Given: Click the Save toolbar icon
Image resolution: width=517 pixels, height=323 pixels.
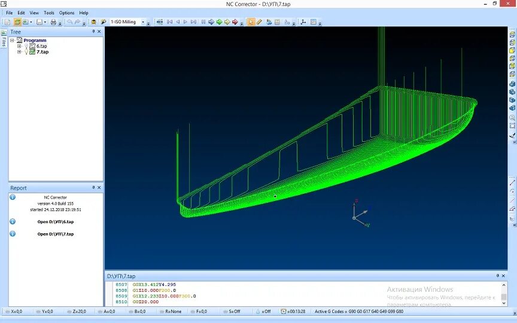Looking at the screenshot, I should click(39, 22).
